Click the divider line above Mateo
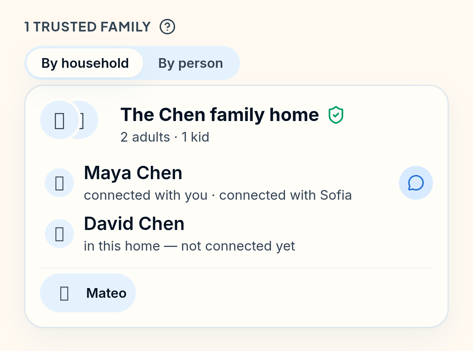 click(236, 268)
